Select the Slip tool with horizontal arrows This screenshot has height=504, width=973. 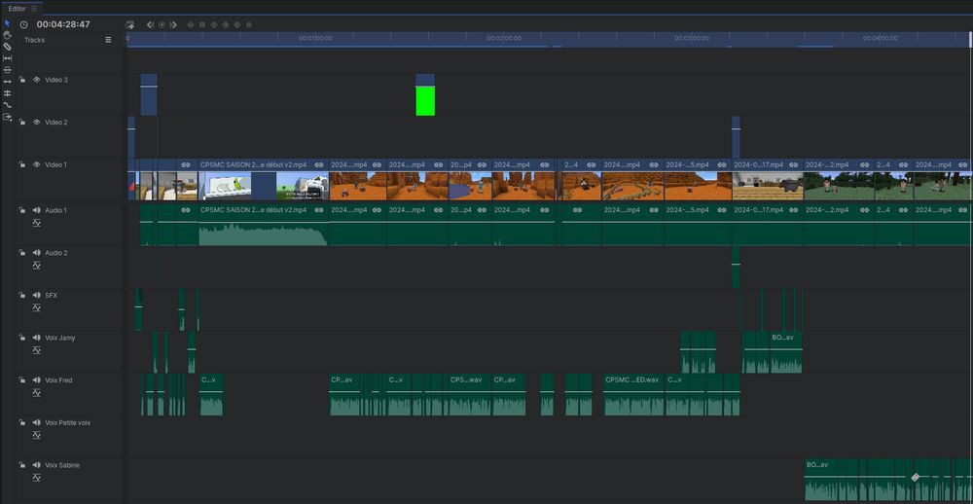[8, 57]
